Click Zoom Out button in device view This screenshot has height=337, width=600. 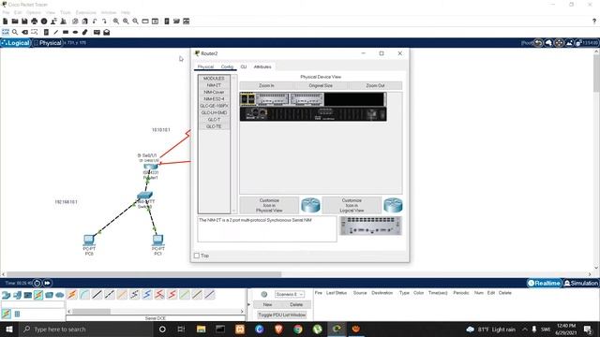click(375, 85)
